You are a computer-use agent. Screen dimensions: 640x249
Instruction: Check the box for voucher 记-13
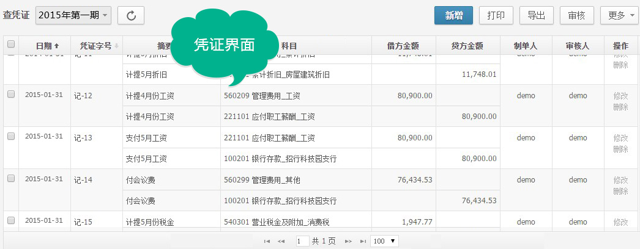coord(11,136)
